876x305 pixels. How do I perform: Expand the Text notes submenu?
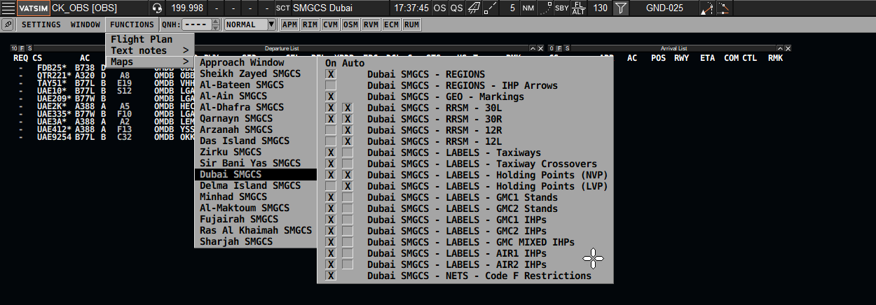tap(151, 50)
